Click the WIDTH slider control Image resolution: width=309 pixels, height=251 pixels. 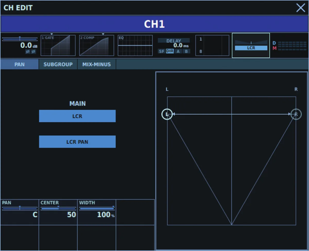click(97, 208)
